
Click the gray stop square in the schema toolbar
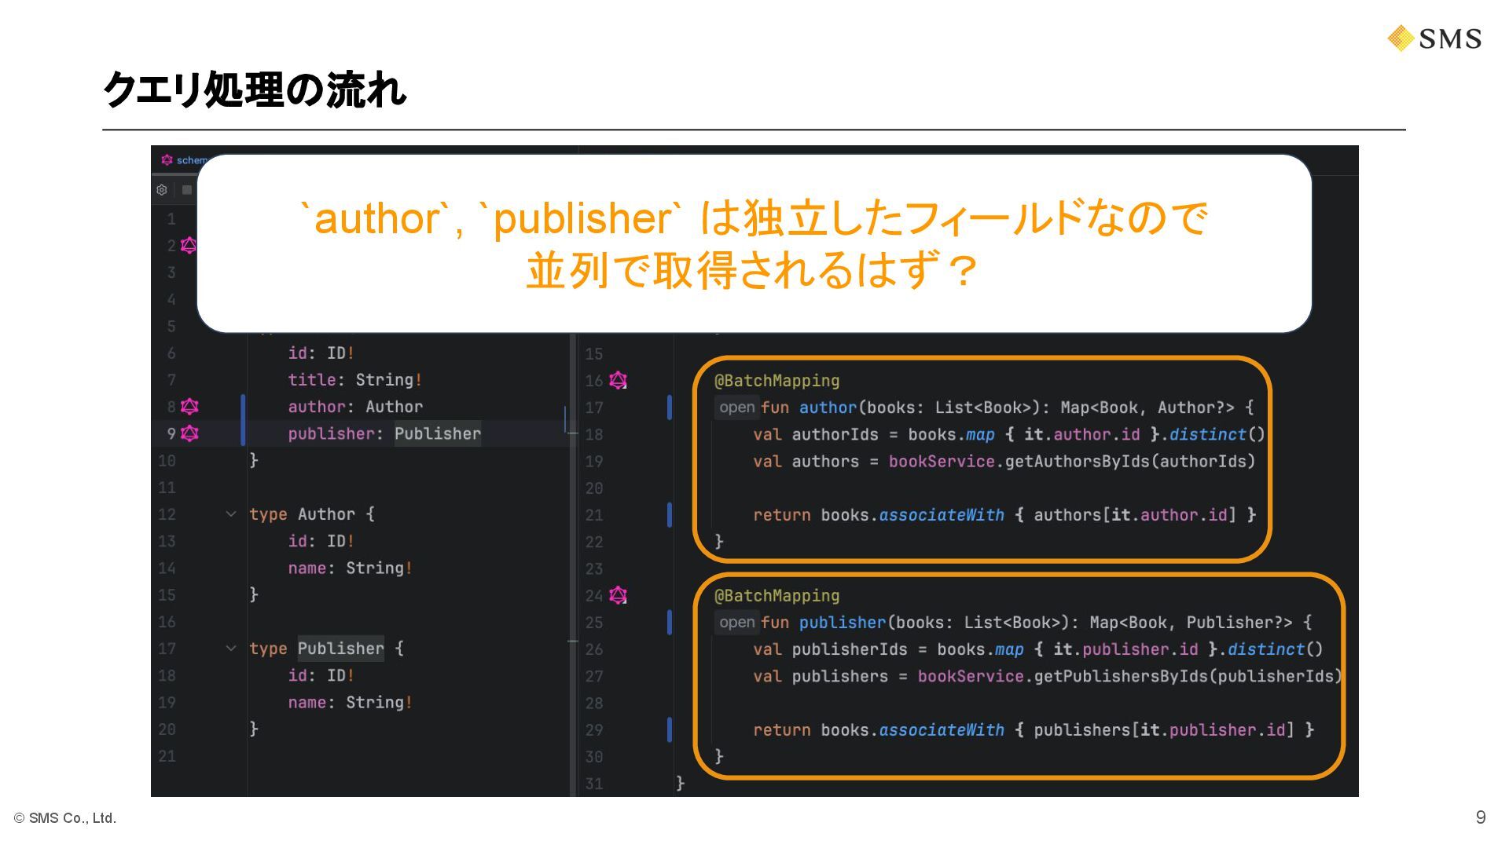click(x=187, y=190)
